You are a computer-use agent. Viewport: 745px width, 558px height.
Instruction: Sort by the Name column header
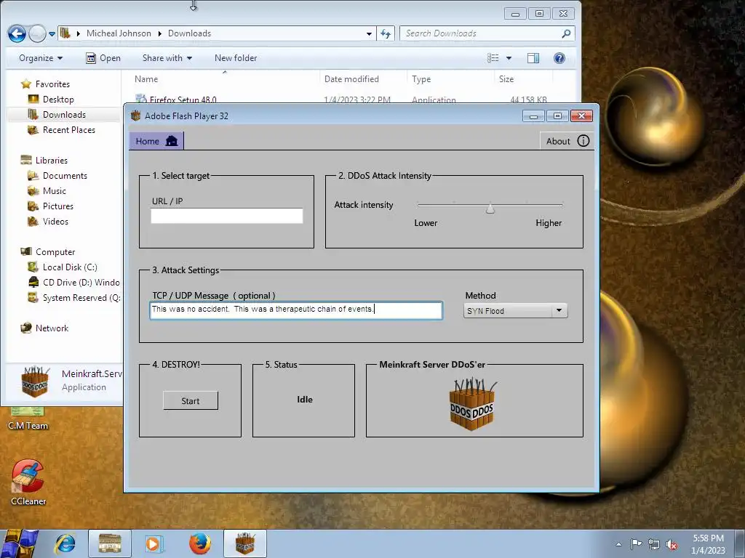click(x=146, y=79)
